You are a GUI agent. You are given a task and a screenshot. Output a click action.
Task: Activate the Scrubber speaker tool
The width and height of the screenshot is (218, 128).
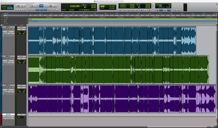(51, 6)
